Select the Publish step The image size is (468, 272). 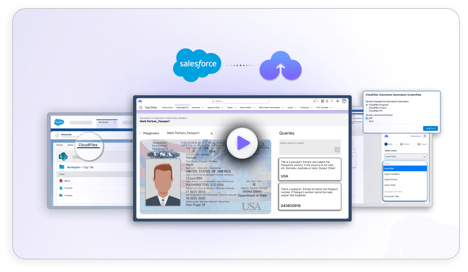422,144
